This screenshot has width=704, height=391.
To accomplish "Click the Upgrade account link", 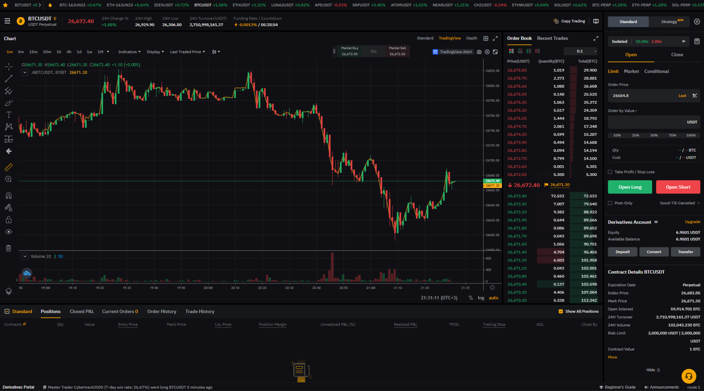I will [x=692, y=222].
